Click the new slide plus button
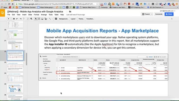 (x=8, y=19)
